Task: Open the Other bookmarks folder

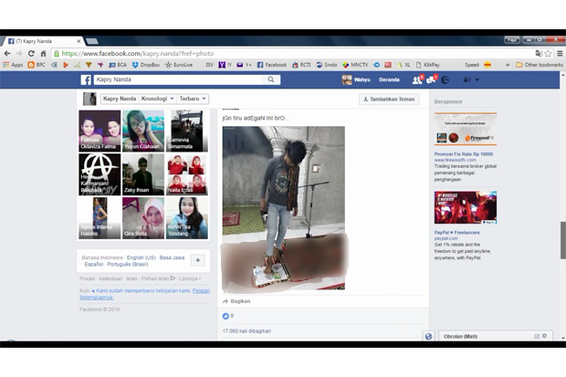Action: tap(540, 65)
